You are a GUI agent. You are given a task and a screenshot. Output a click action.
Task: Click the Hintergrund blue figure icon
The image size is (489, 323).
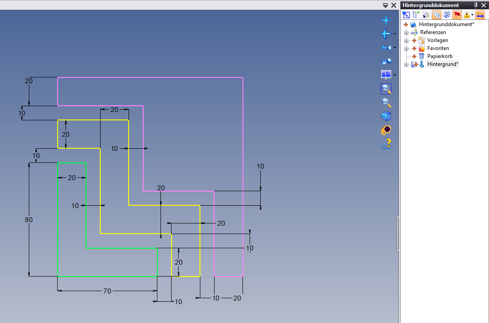tap(422, 64)
